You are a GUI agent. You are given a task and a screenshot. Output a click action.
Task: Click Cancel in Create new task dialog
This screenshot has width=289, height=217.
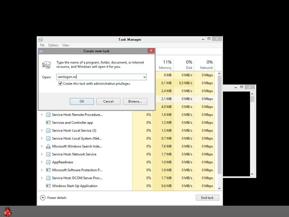(x=108, y=101)
